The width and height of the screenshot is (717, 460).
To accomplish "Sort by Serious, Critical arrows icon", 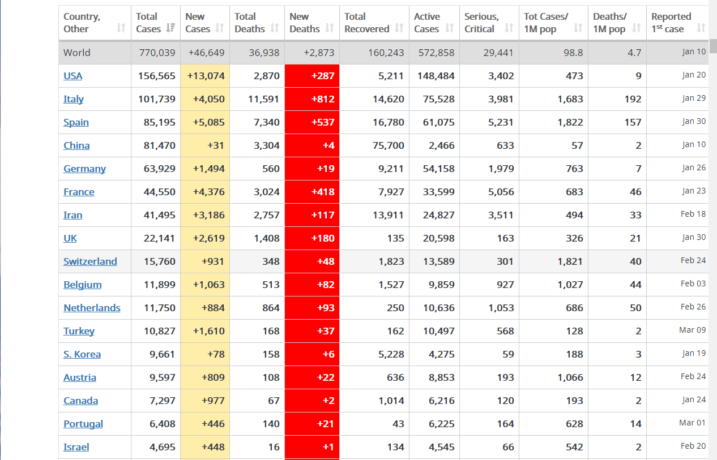I will pyautogui.click(x=509, y=29).
